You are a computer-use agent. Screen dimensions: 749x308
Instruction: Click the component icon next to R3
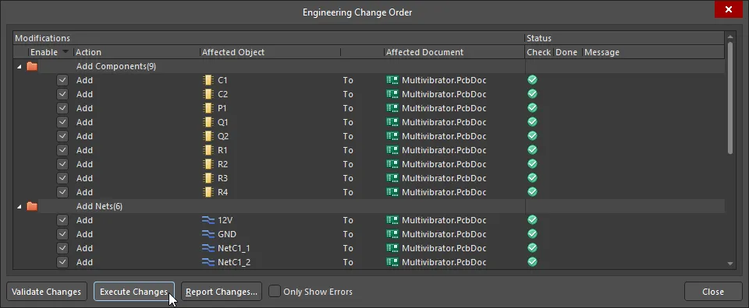click(208, 178)
